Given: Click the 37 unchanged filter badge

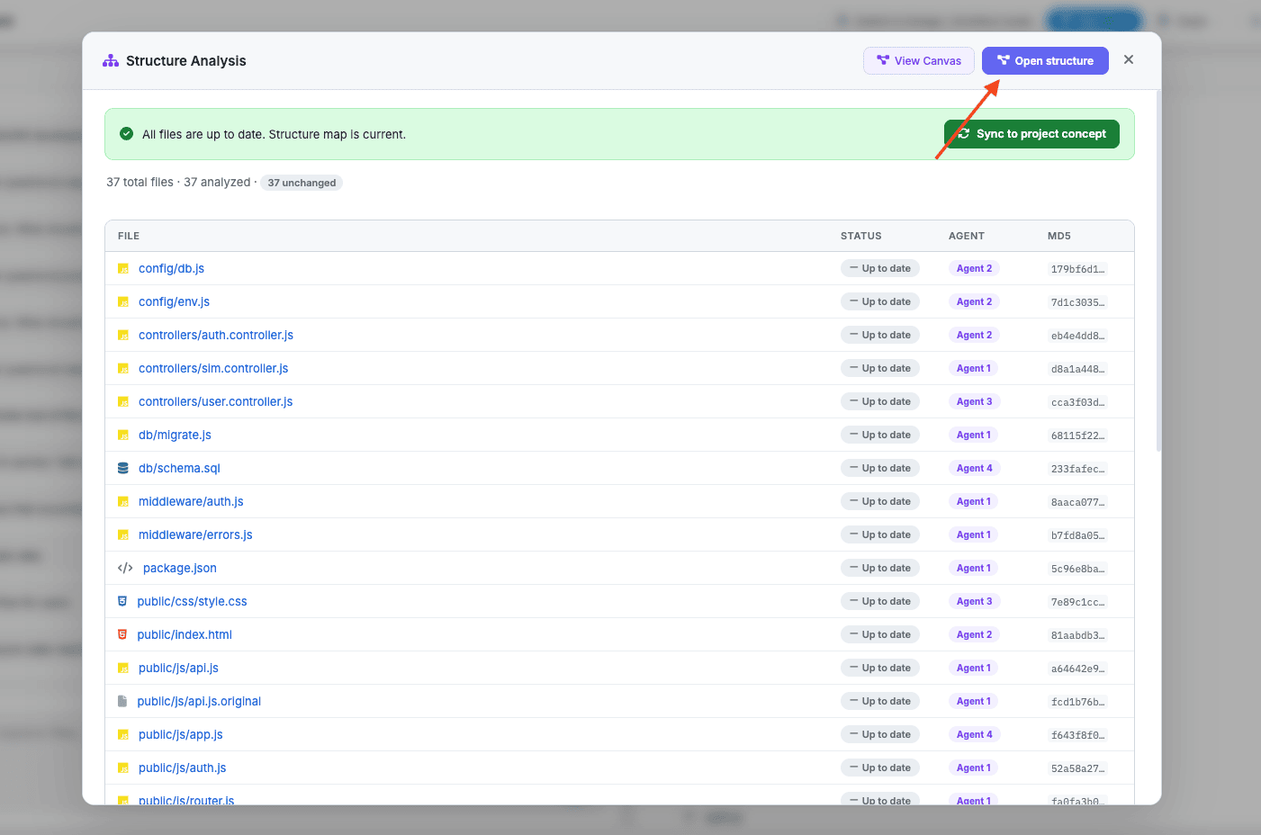Looking at the screenshot, I should 302,183.
